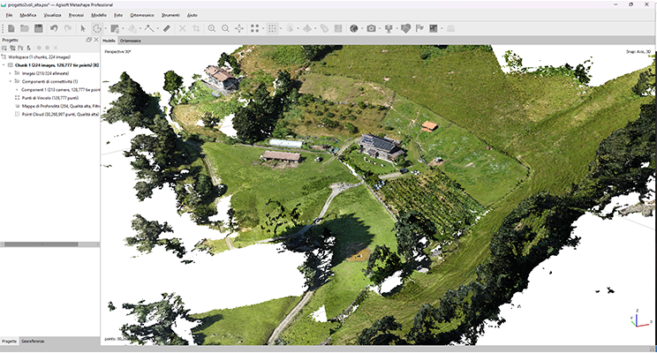This screenshot has height=353, width=657.
Task: Expand the Component 1 node
Action: 17,90
